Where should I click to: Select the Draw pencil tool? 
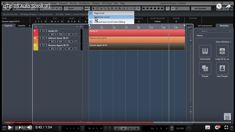(x=127, y=9)
